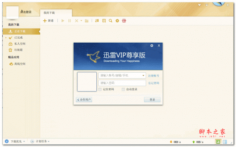Click the password input field
The image size is (236, 147).
tap(122, 83)
